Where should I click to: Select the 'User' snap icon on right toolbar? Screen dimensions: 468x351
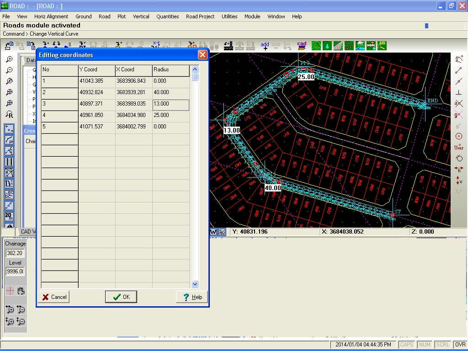tap(459, 148)
